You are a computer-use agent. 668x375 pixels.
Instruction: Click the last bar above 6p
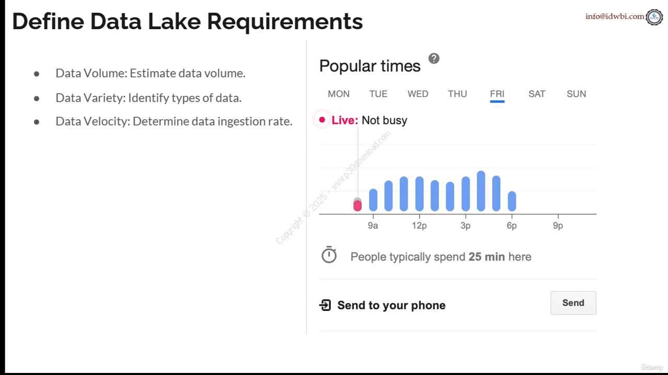(512, 201)
